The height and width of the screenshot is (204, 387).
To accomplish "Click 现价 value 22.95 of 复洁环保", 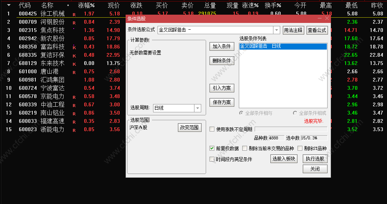I will (x=113, y=55).
